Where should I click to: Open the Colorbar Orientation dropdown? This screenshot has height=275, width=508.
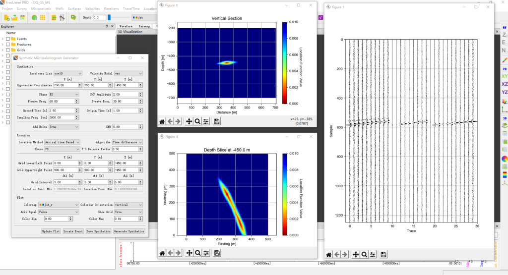tap(128, 205)
